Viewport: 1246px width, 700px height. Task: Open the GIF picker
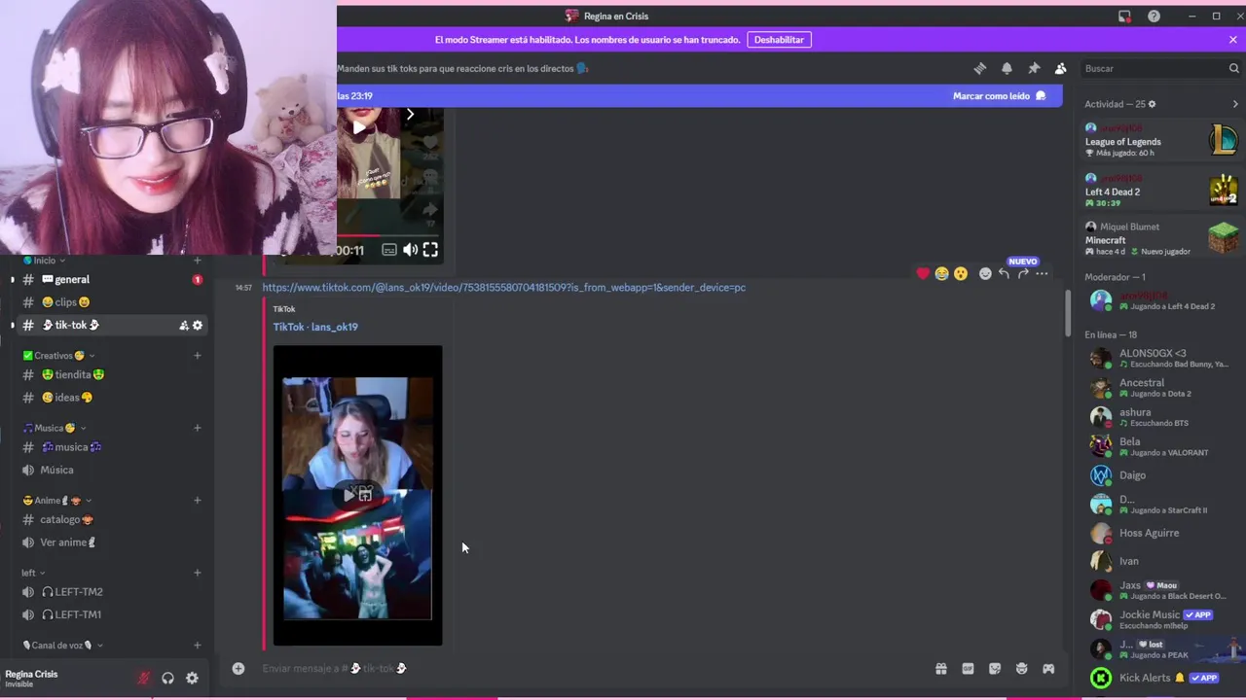[x=968, y=668]
